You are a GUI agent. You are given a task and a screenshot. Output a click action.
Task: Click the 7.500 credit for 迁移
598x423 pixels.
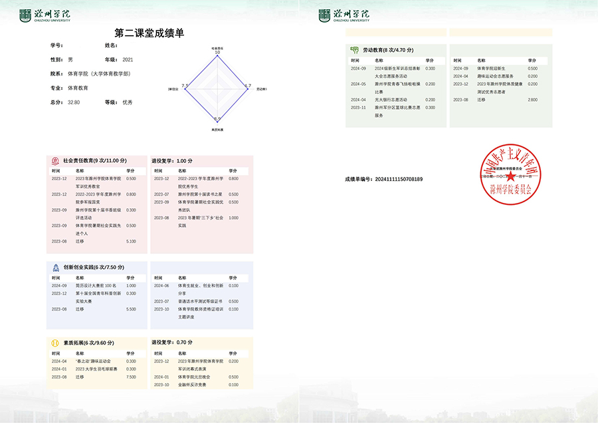tap(131, 377)
